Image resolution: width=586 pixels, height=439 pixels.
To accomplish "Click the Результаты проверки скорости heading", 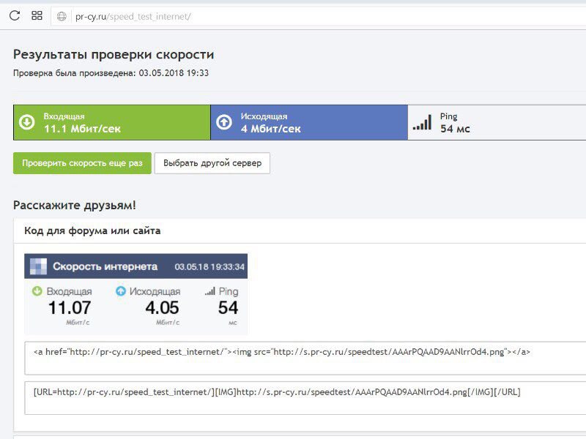I will (x=114, y=54).
